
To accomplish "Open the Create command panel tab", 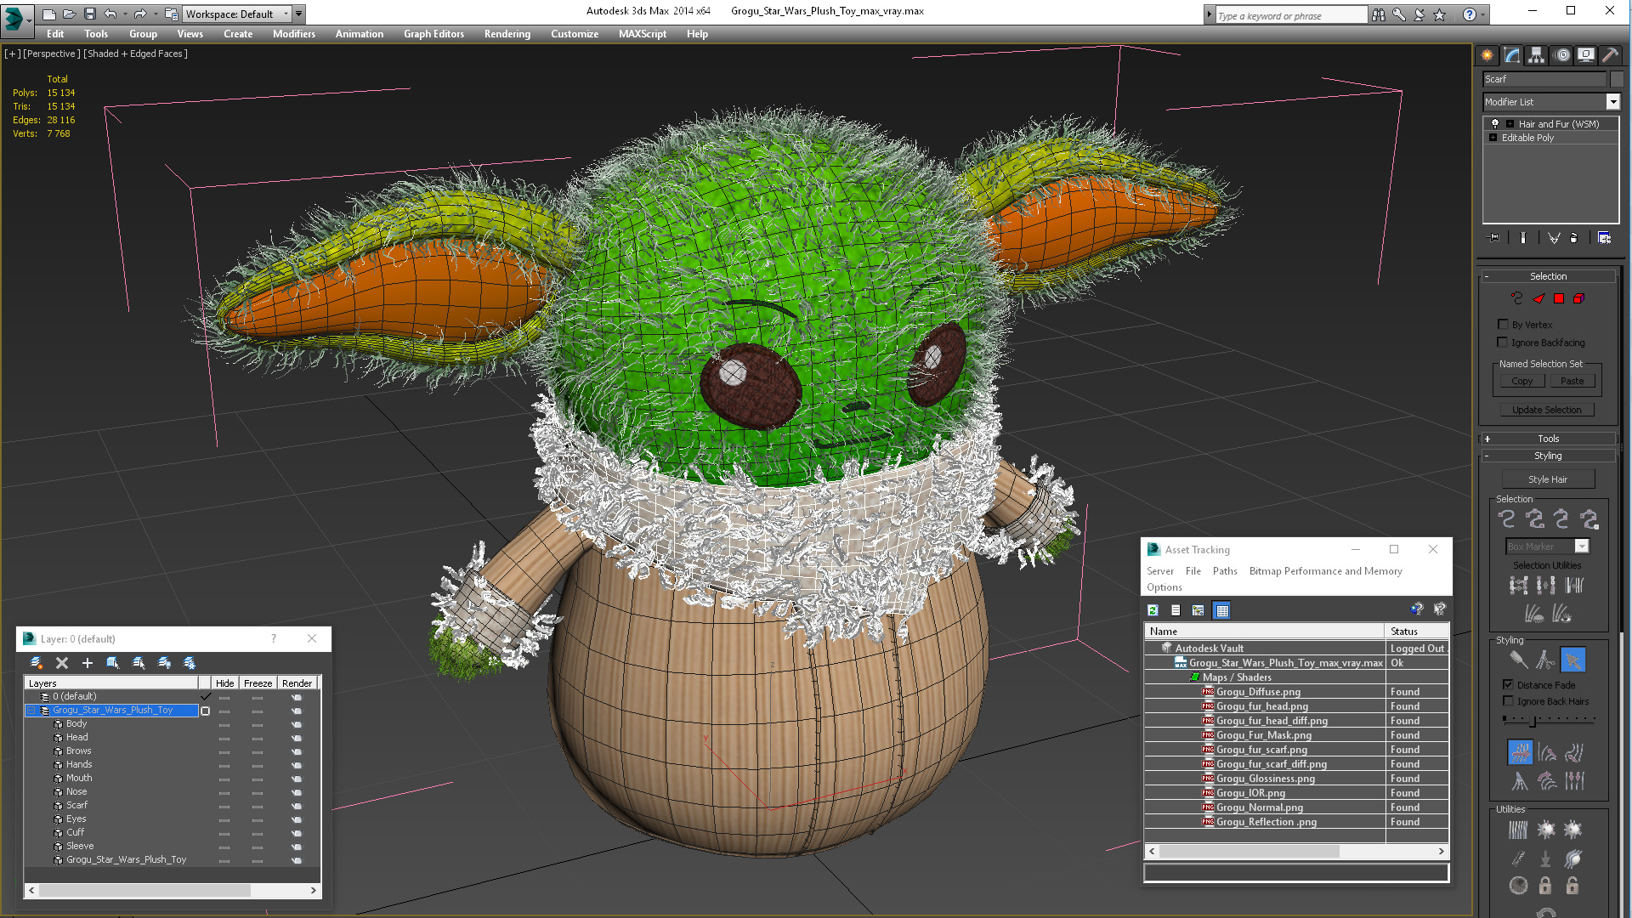I will (x=1487, y=55).
